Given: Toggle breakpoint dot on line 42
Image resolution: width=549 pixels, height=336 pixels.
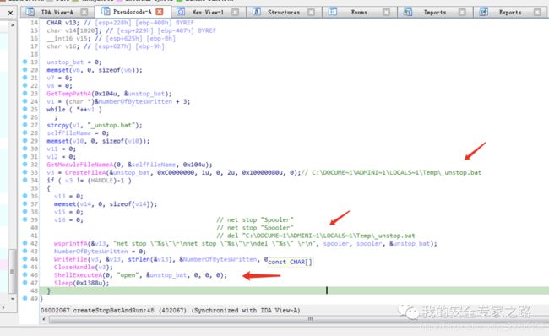Looking at the screenshot, I should pyautogui.click(x=25, y=243).
